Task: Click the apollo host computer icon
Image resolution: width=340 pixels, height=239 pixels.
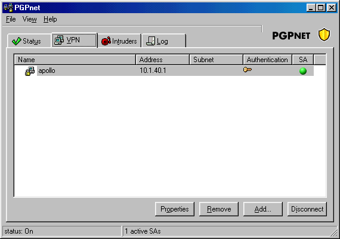Action: (x=30, y=71)
